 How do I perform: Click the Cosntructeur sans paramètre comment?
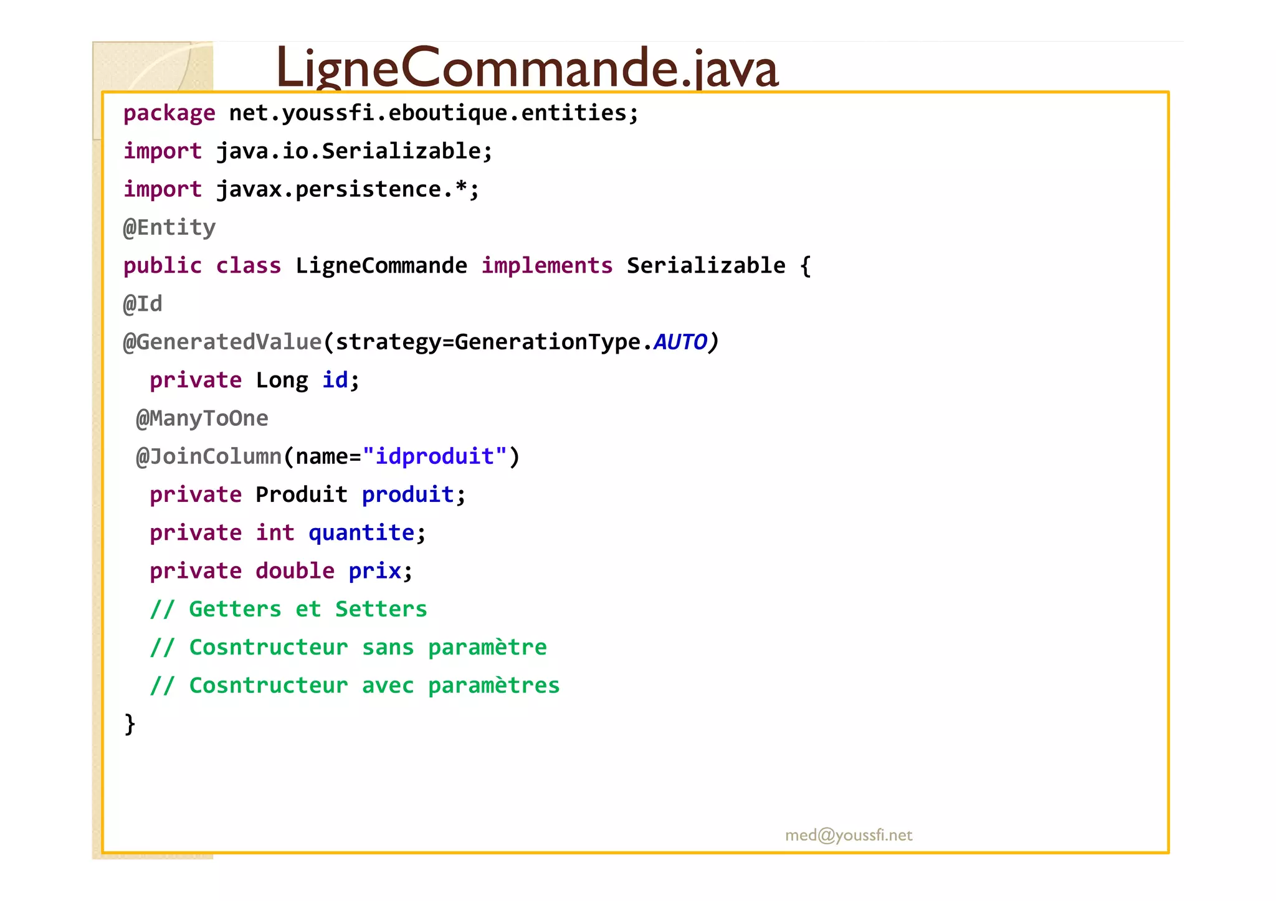[348, 648]
